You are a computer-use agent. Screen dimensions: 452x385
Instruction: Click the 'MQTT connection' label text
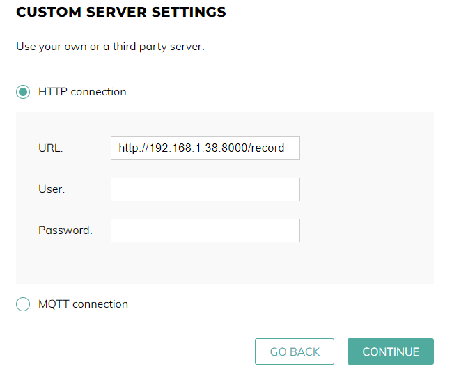pos(84,304)
